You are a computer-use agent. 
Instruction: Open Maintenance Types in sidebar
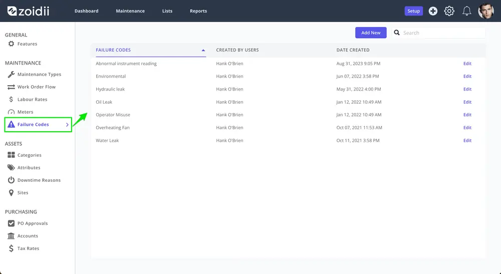[x=39, y=75]
